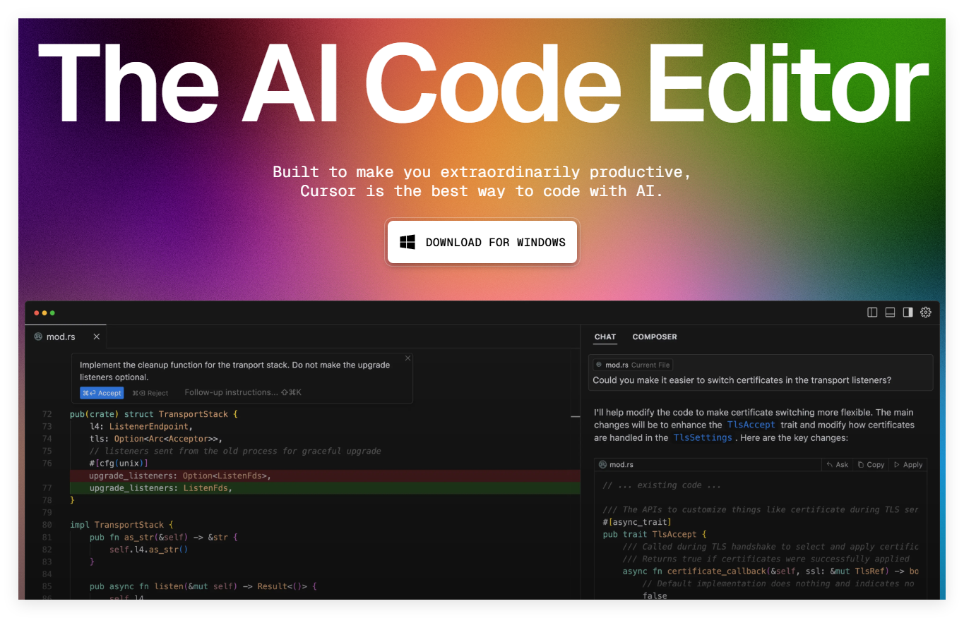Click 'Cursor is the best way to code' text

(x=482, y=190)
